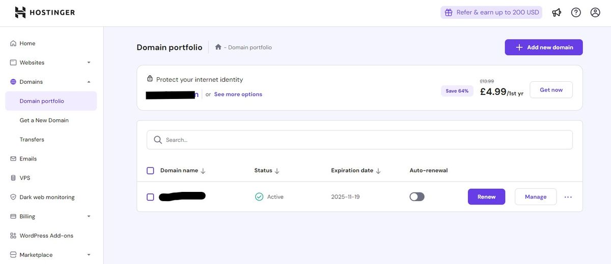Click the Emails envelope icon

click(x=13, y=158)
